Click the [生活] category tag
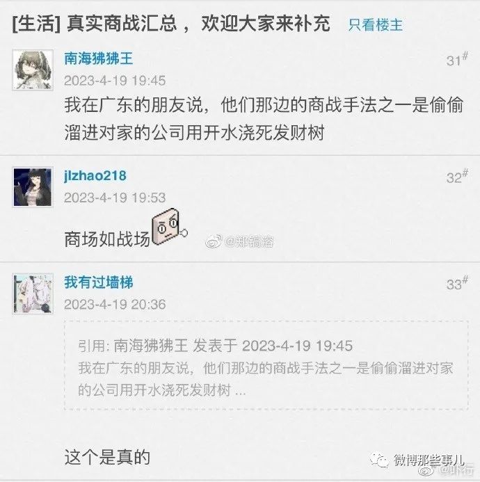This screenshot has width=480, height=482. 36,24
